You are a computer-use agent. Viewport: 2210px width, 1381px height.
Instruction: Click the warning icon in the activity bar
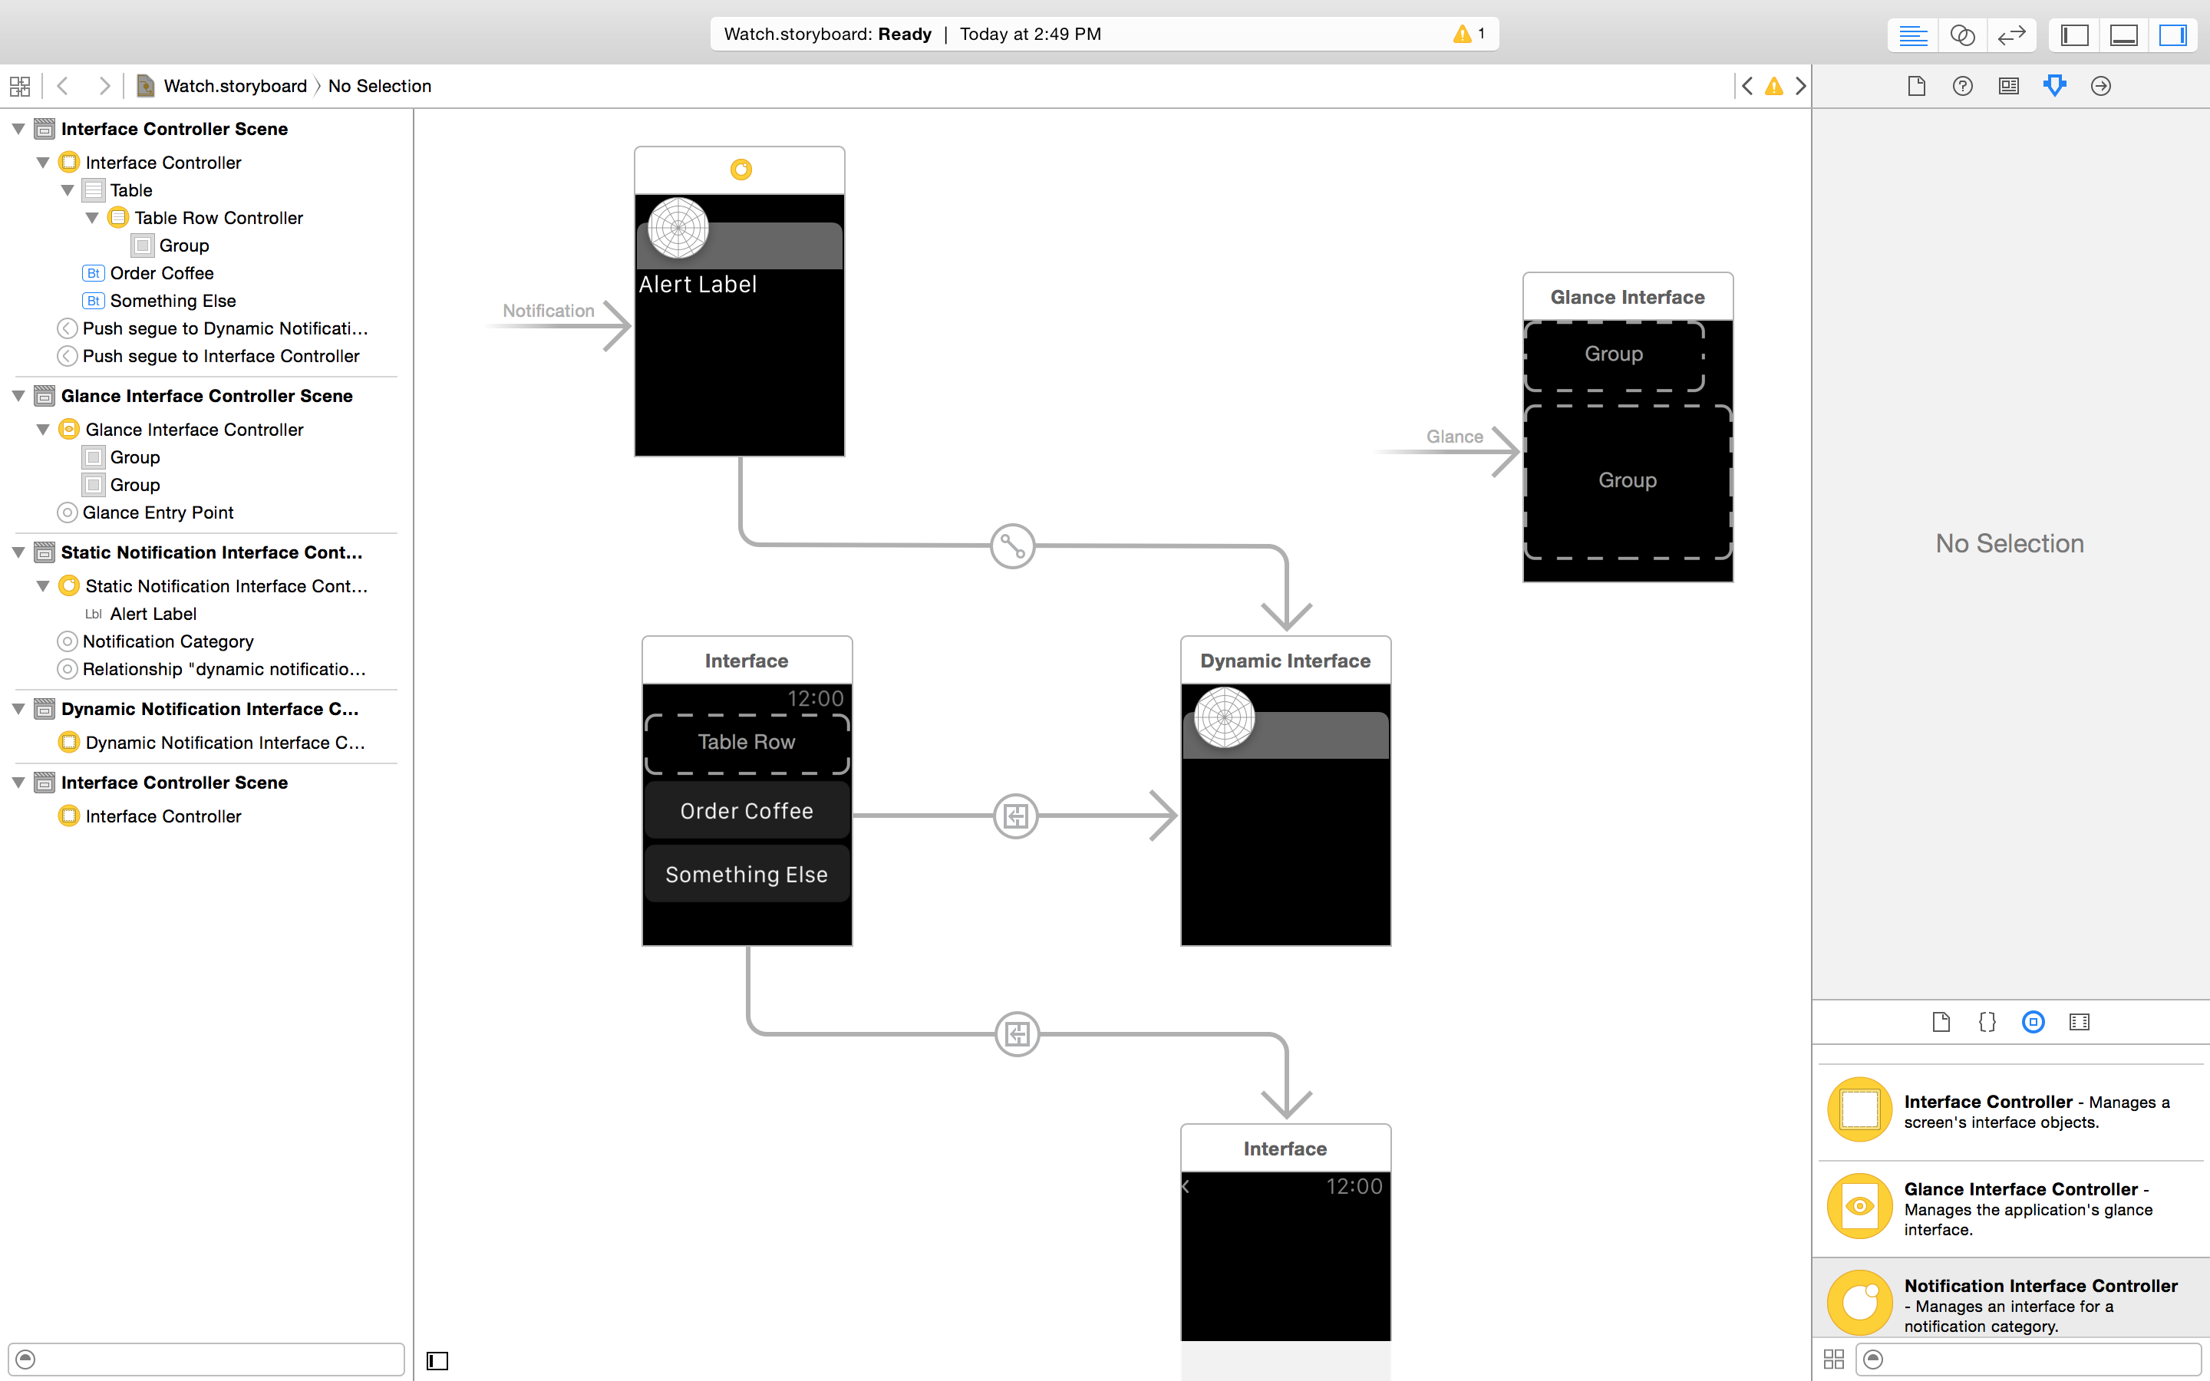click(x=1462, y=35)
